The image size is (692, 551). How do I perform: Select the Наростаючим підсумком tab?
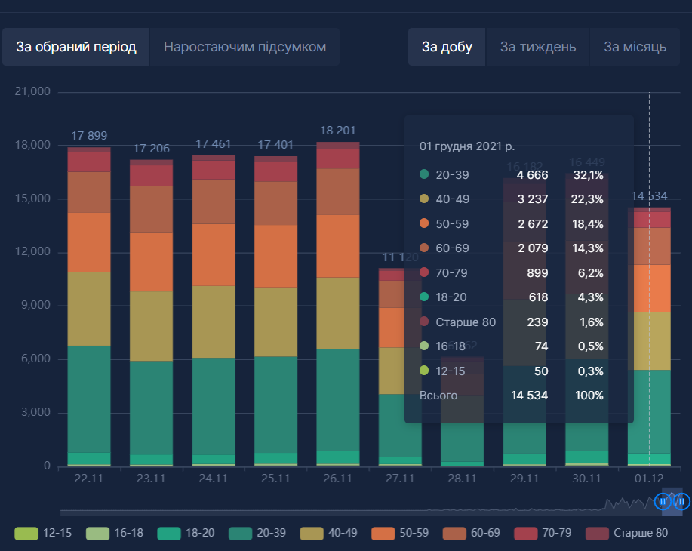[x=245, y=47]
